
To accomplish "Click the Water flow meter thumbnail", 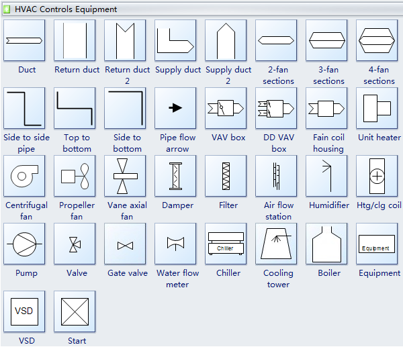I will [175, 244].
